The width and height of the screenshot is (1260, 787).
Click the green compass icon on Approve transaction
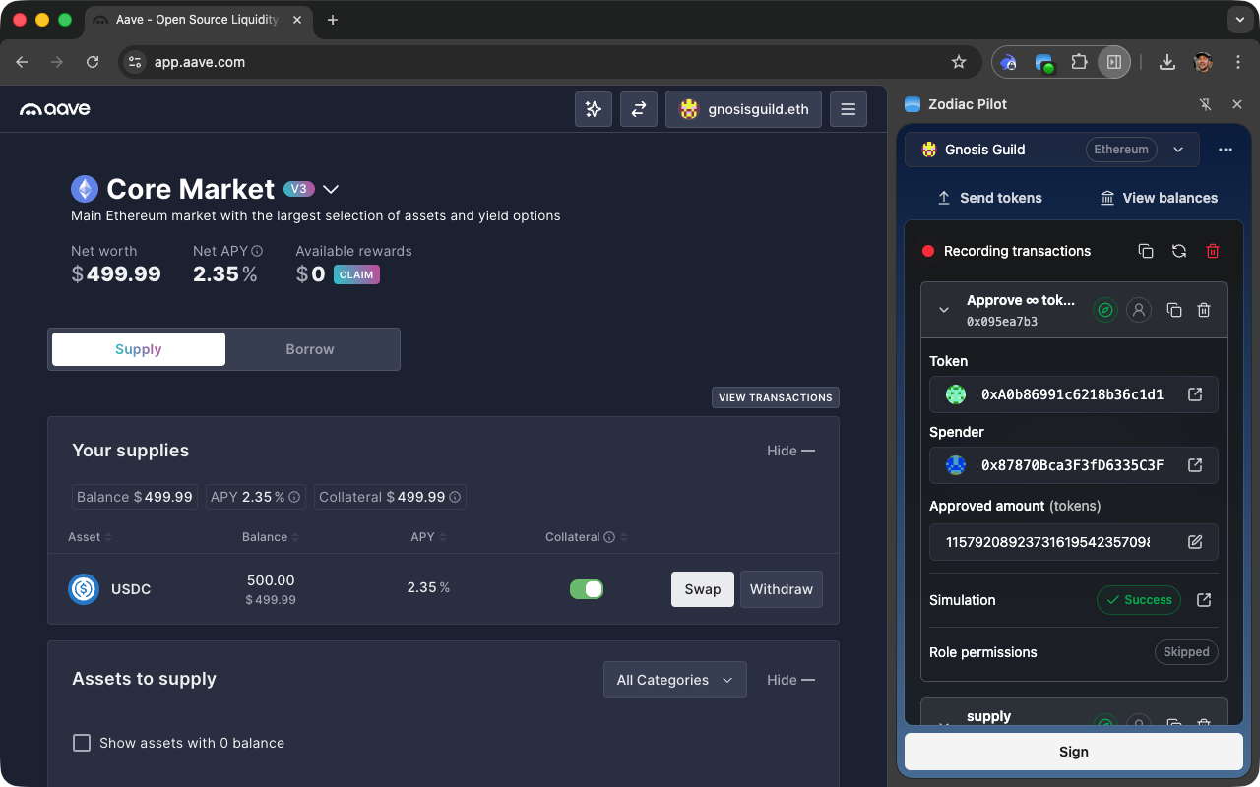coord(1105,310)
